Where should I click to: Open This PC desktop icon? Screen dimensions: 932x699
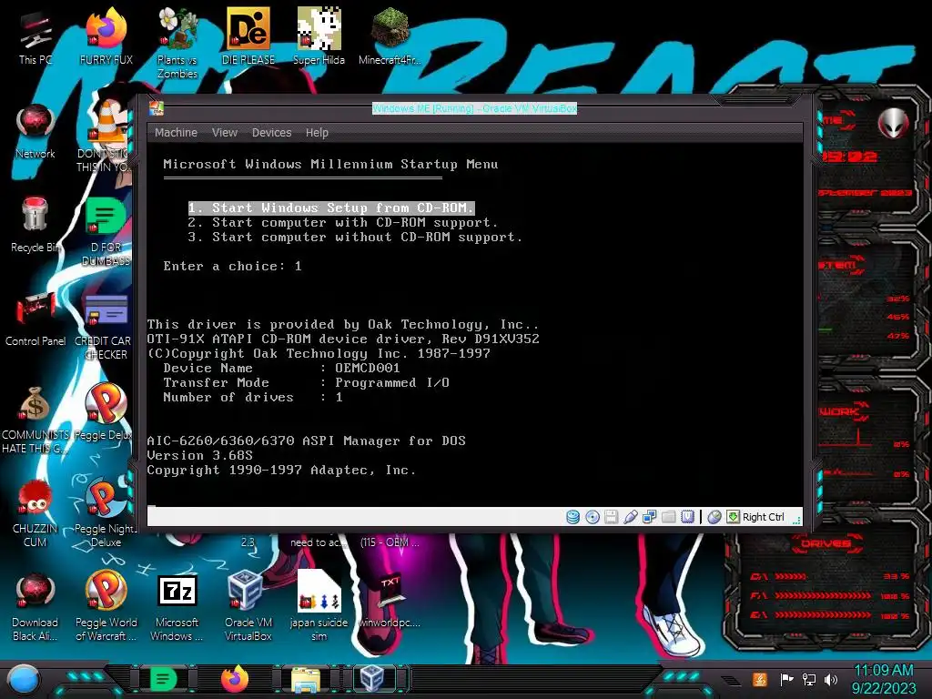click(x=35, y=37)
